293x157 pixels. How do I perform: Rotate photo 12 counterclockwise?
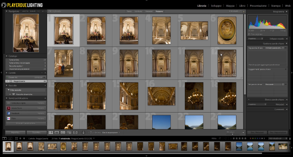tap(212, 78)
